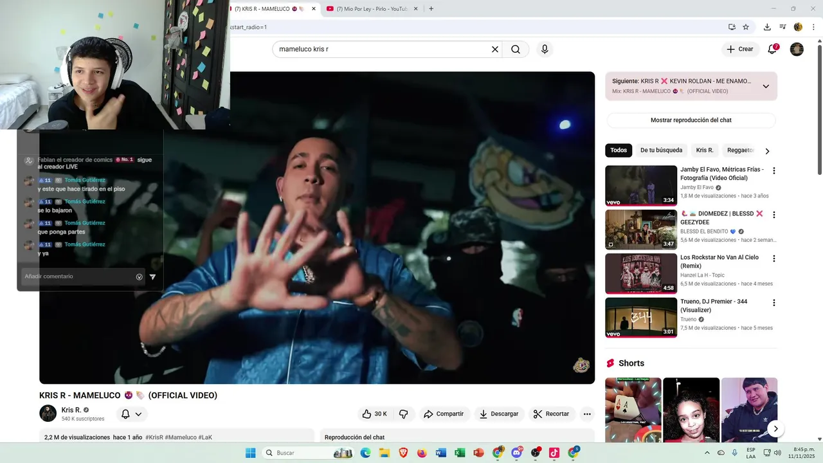Open Excel from the taskbar
Viewport: 823px width, 463px height.
(x=460, y=453)
